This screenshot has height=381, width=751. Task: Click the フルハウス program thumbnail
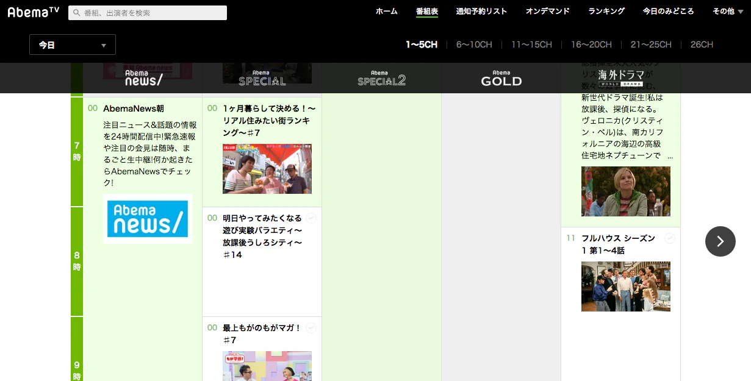626,287
